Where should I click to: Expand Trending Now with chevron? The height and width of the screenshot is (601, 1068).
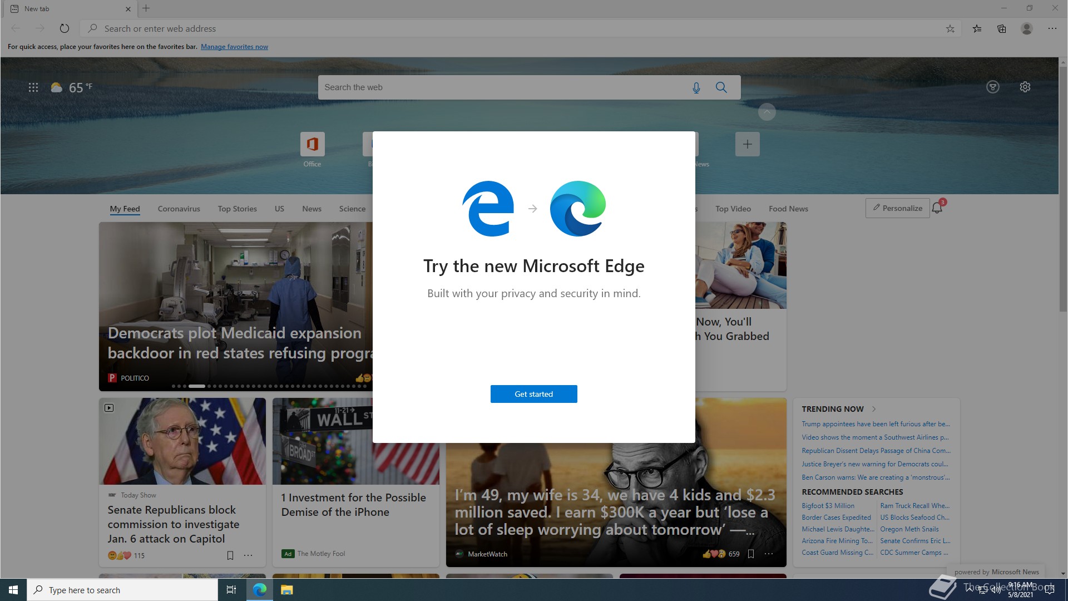[x=874, y=409]
